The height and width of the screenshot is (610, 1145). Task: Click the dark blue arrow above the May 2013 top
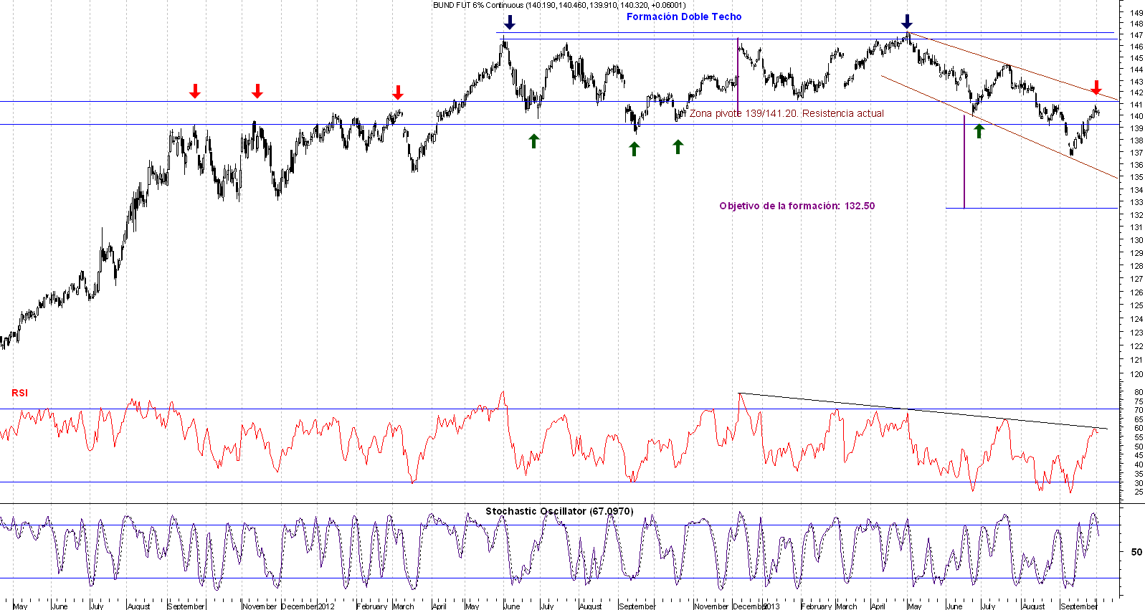[907, 21]
